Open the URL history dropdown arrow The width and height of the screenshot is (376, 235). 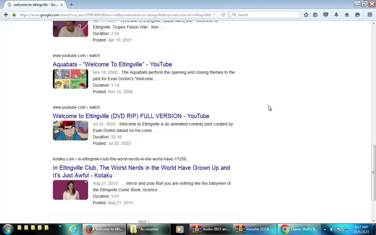pos(215,15)
